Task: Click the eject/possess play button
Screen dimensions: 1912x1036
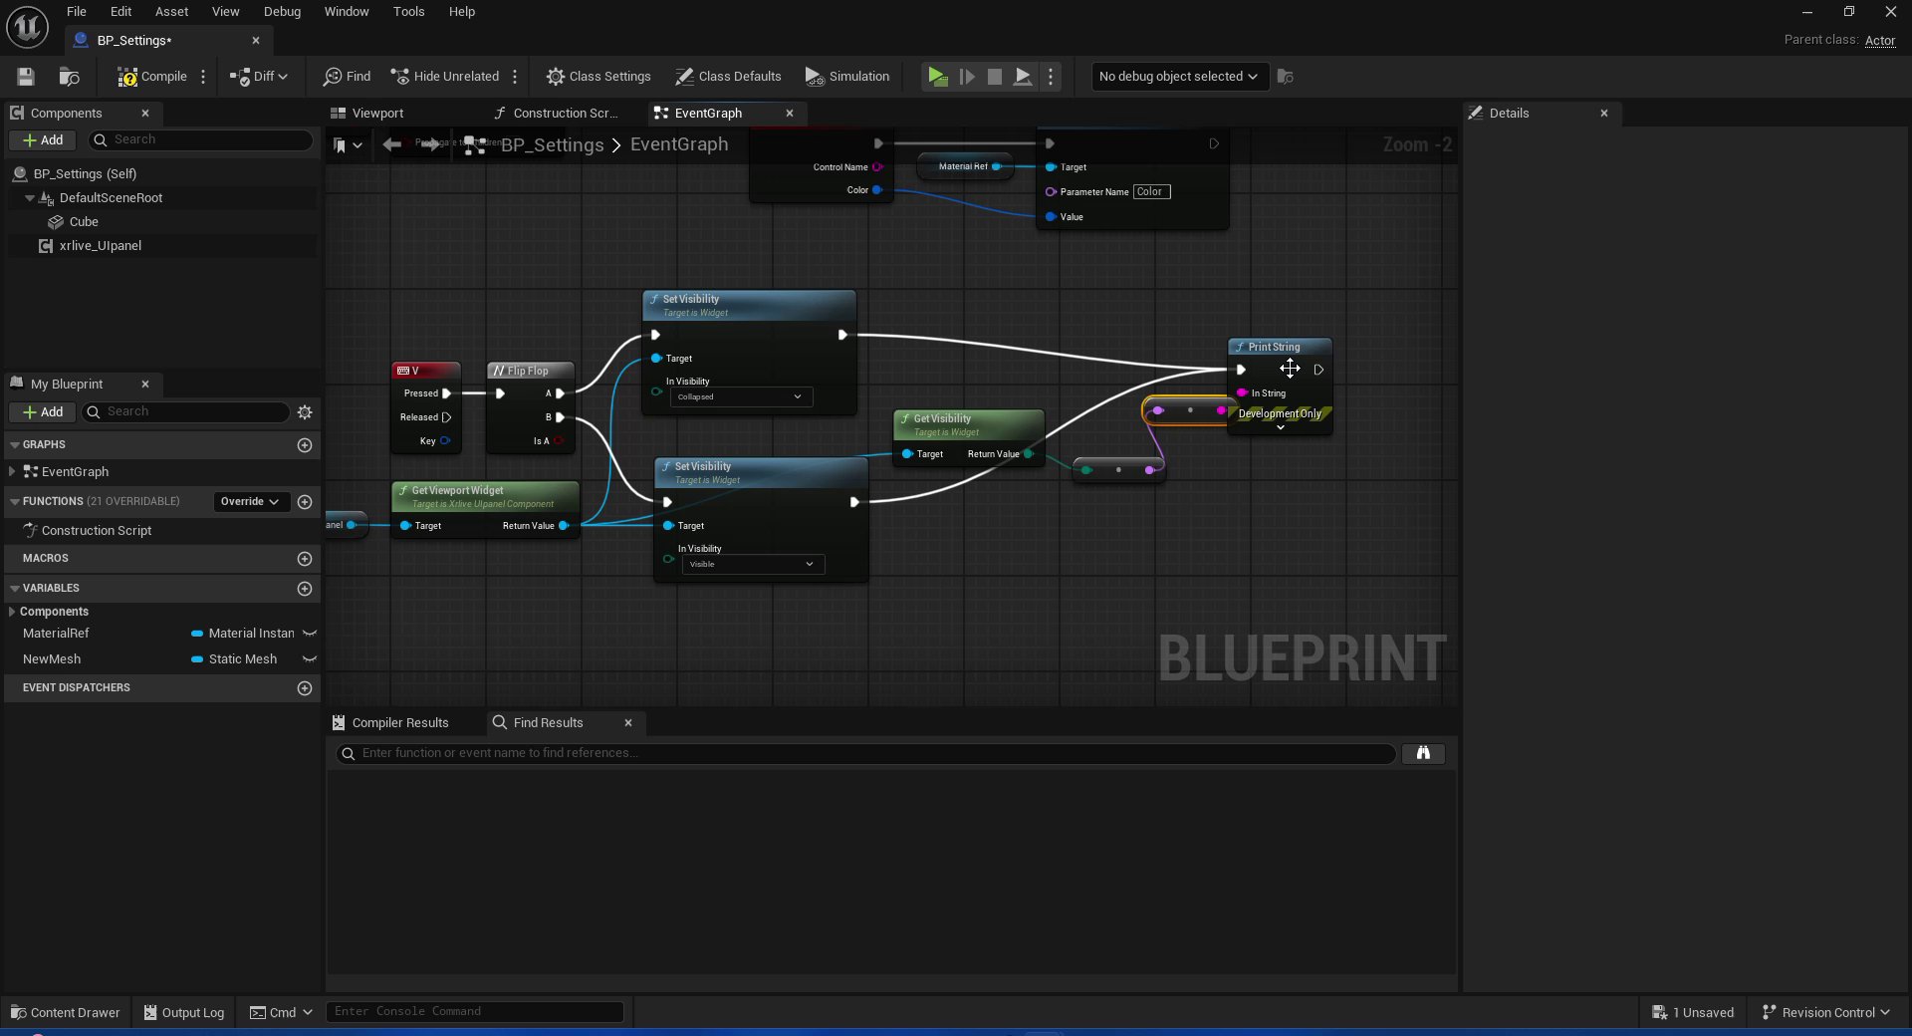Action: [x=1022, y=77]
